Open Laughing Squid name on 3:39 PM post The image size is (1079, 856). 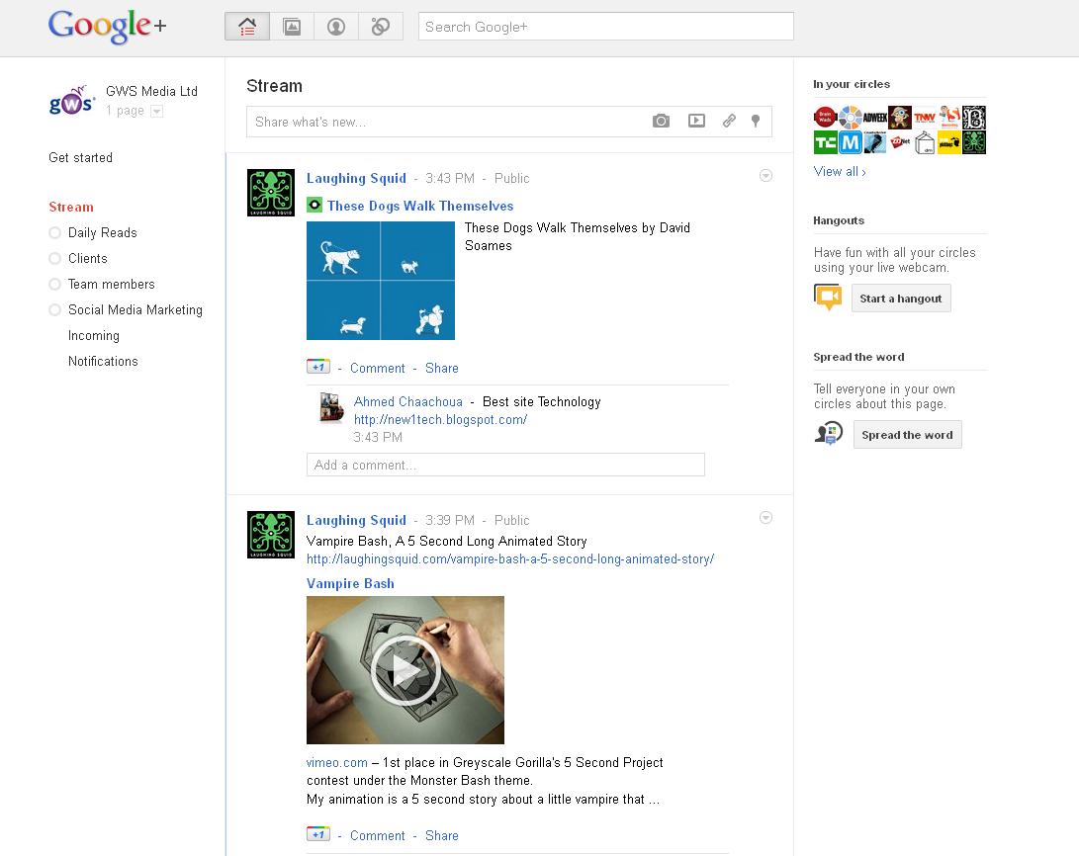356,520
